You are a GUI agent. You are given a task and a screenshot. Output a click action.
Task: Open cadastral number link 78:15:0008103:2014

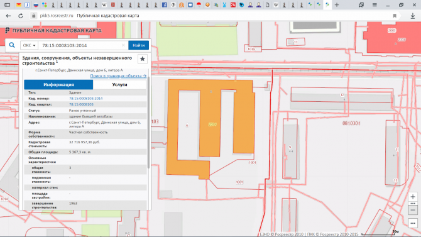[85, 98]
